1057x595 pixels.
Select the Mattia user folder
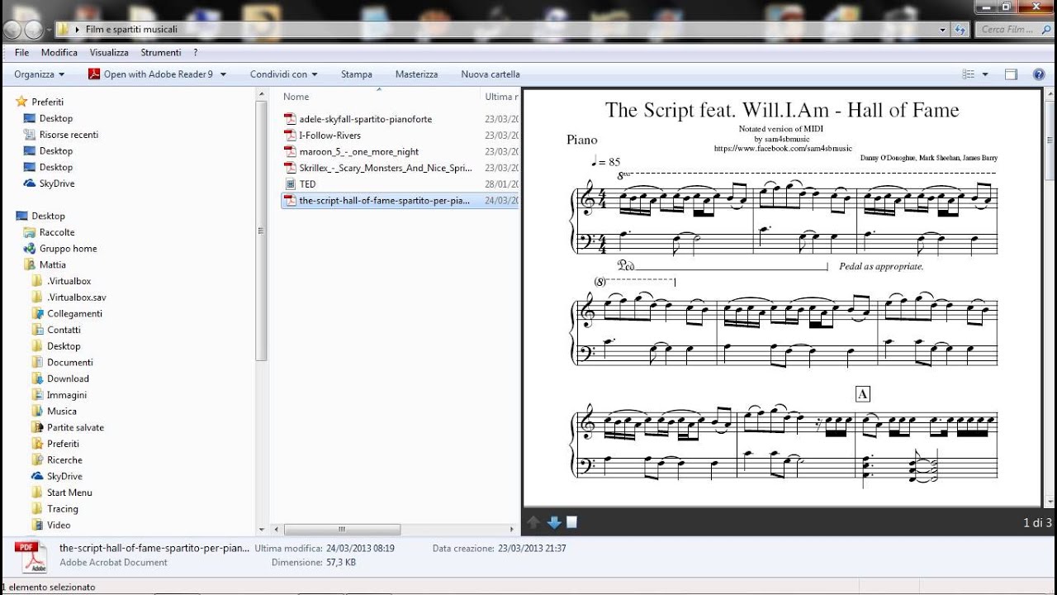(52, 265)
